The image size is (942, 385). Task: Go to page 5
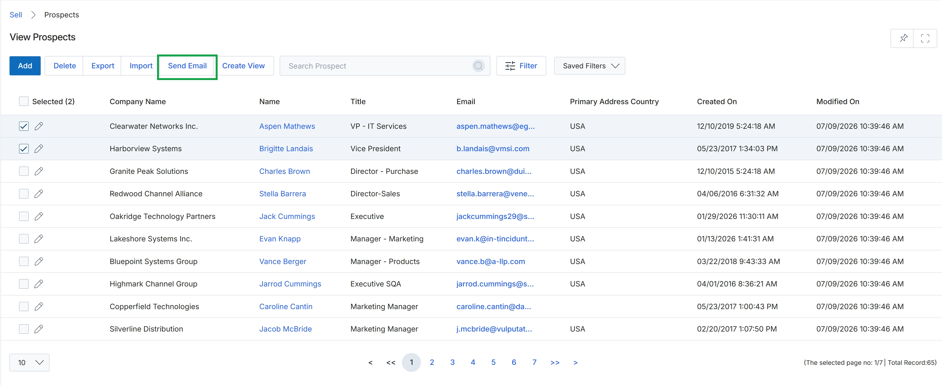(x=493, y=362)
